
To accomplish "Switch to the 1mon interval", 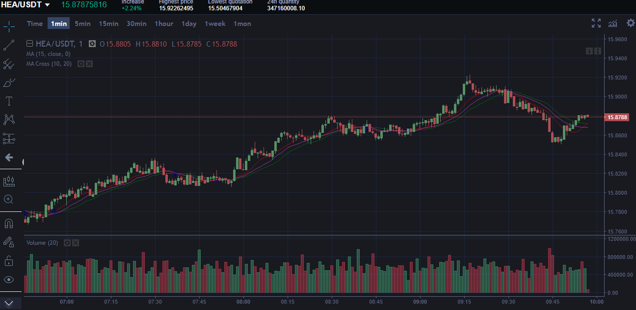I will click(x=242, y=23).
